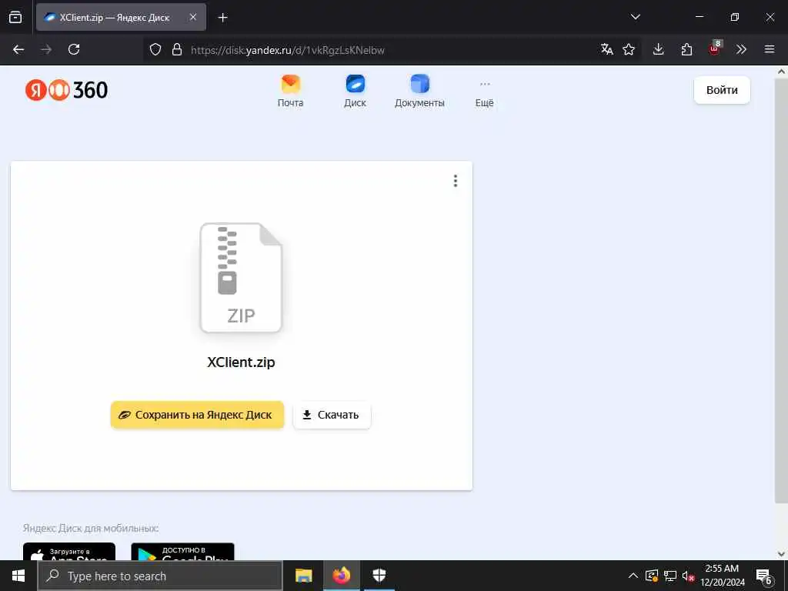Click Сохранить на Яндекс Диск button
This screenshot has width=788, height=591.
click(197, 415)
